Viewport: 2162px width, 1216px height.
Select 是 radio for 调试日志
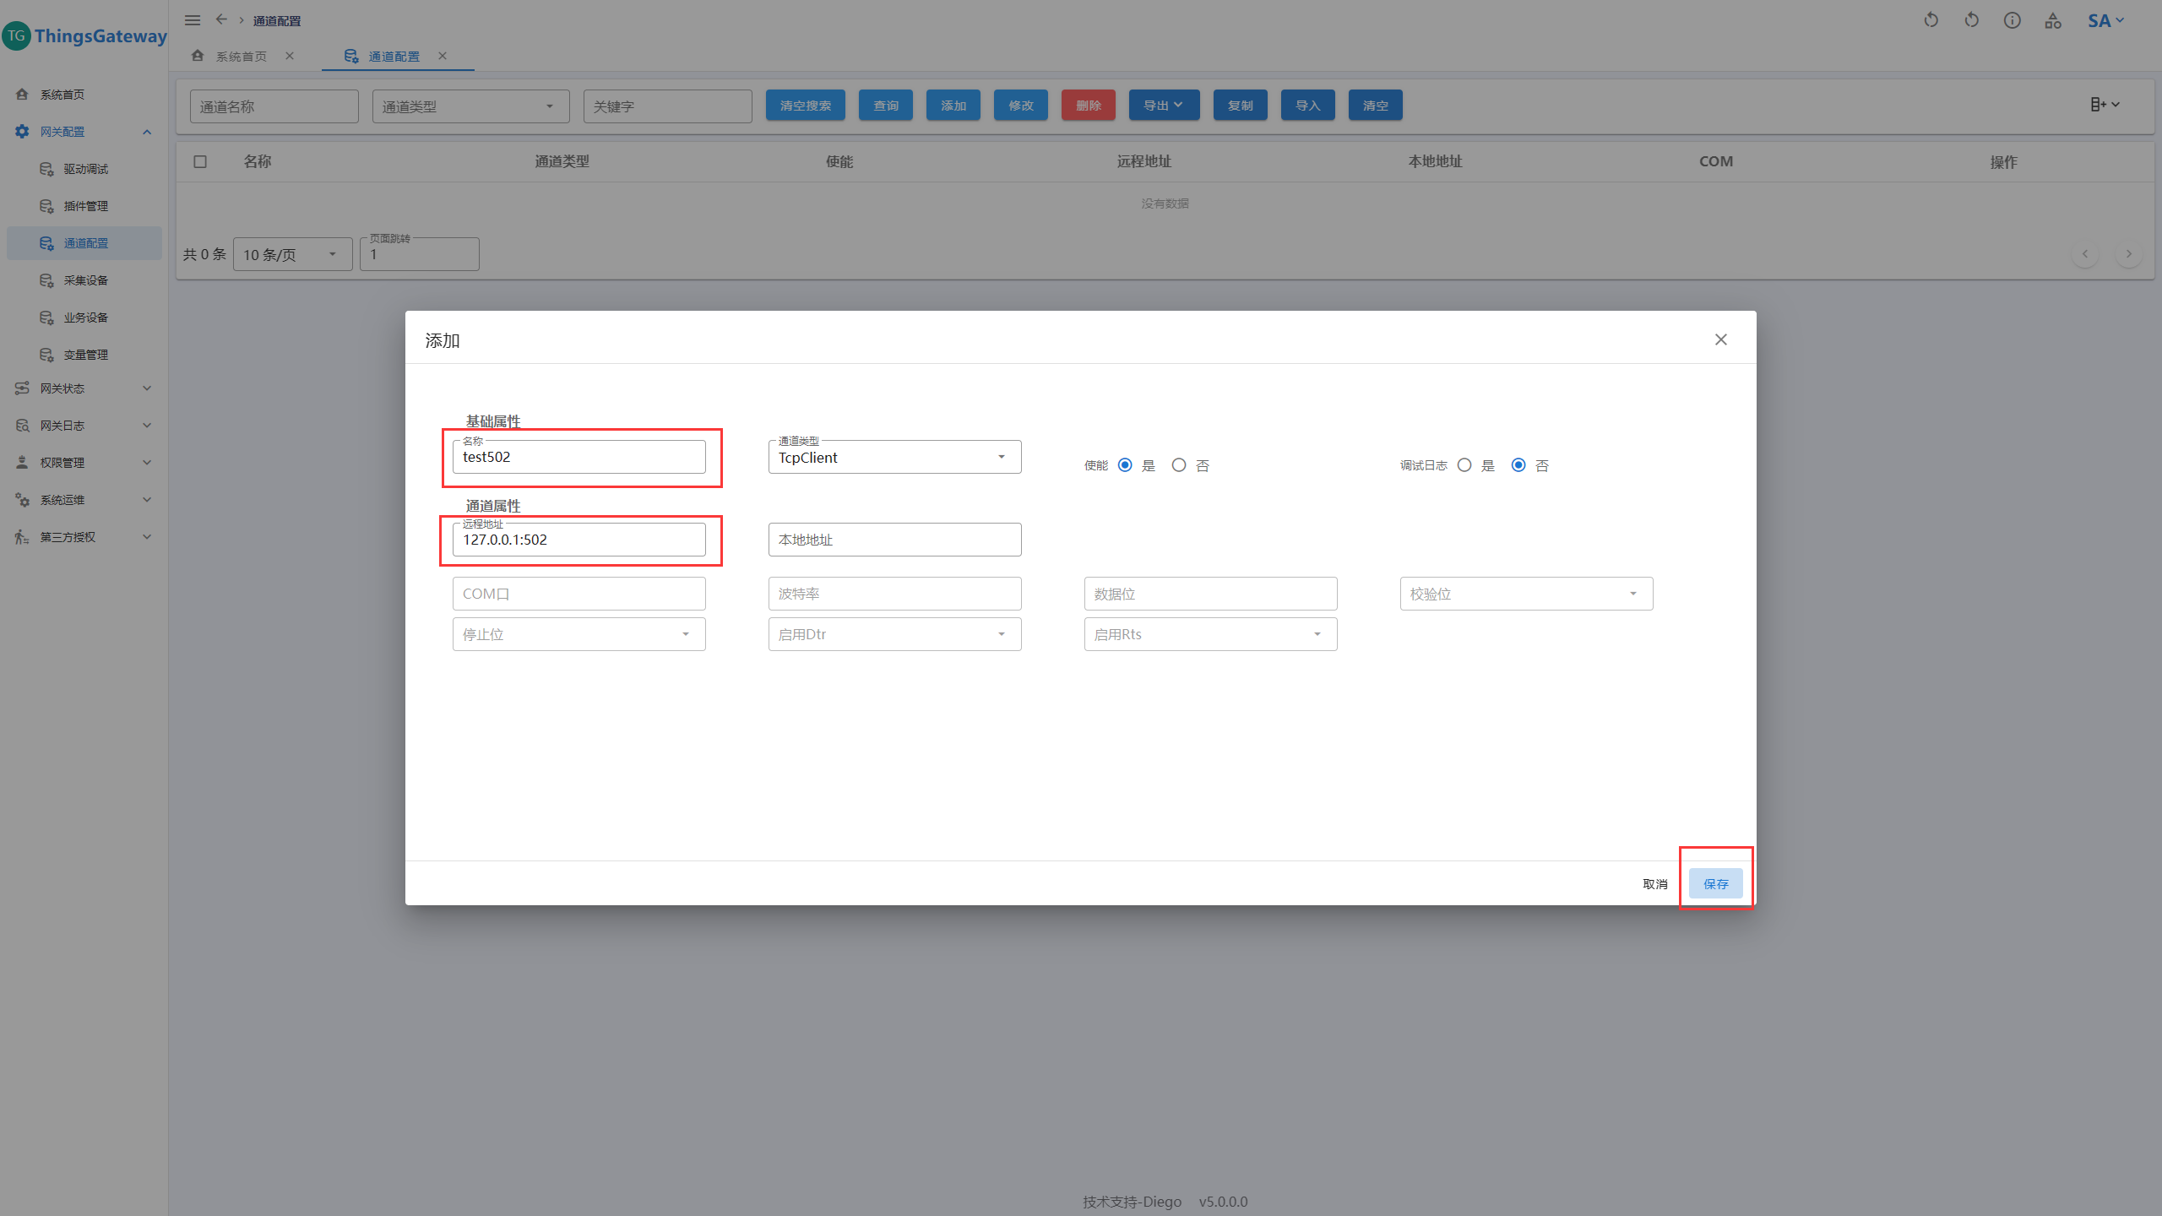pyautogui.click(x=1464, y=465)
